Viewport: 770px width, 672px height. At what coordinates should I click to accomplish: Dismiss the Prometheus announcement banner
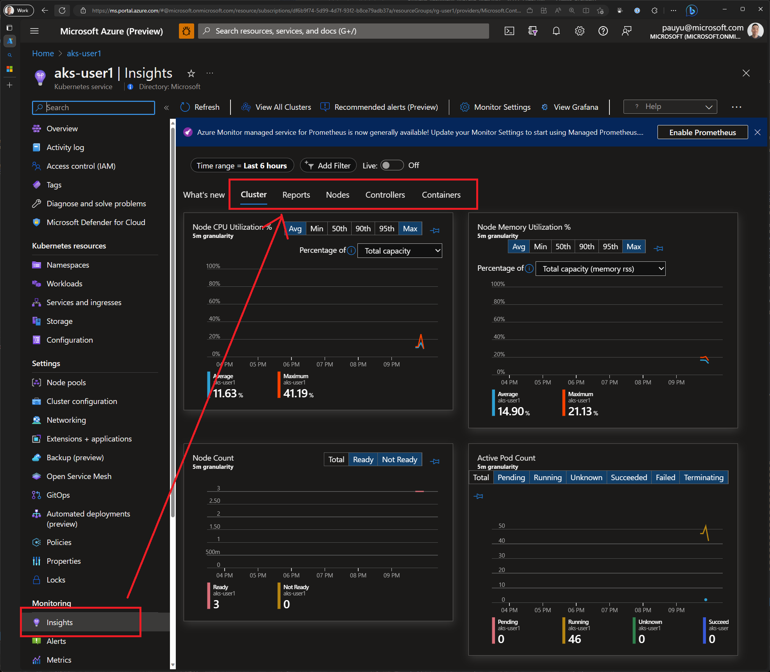coord(757,132)
